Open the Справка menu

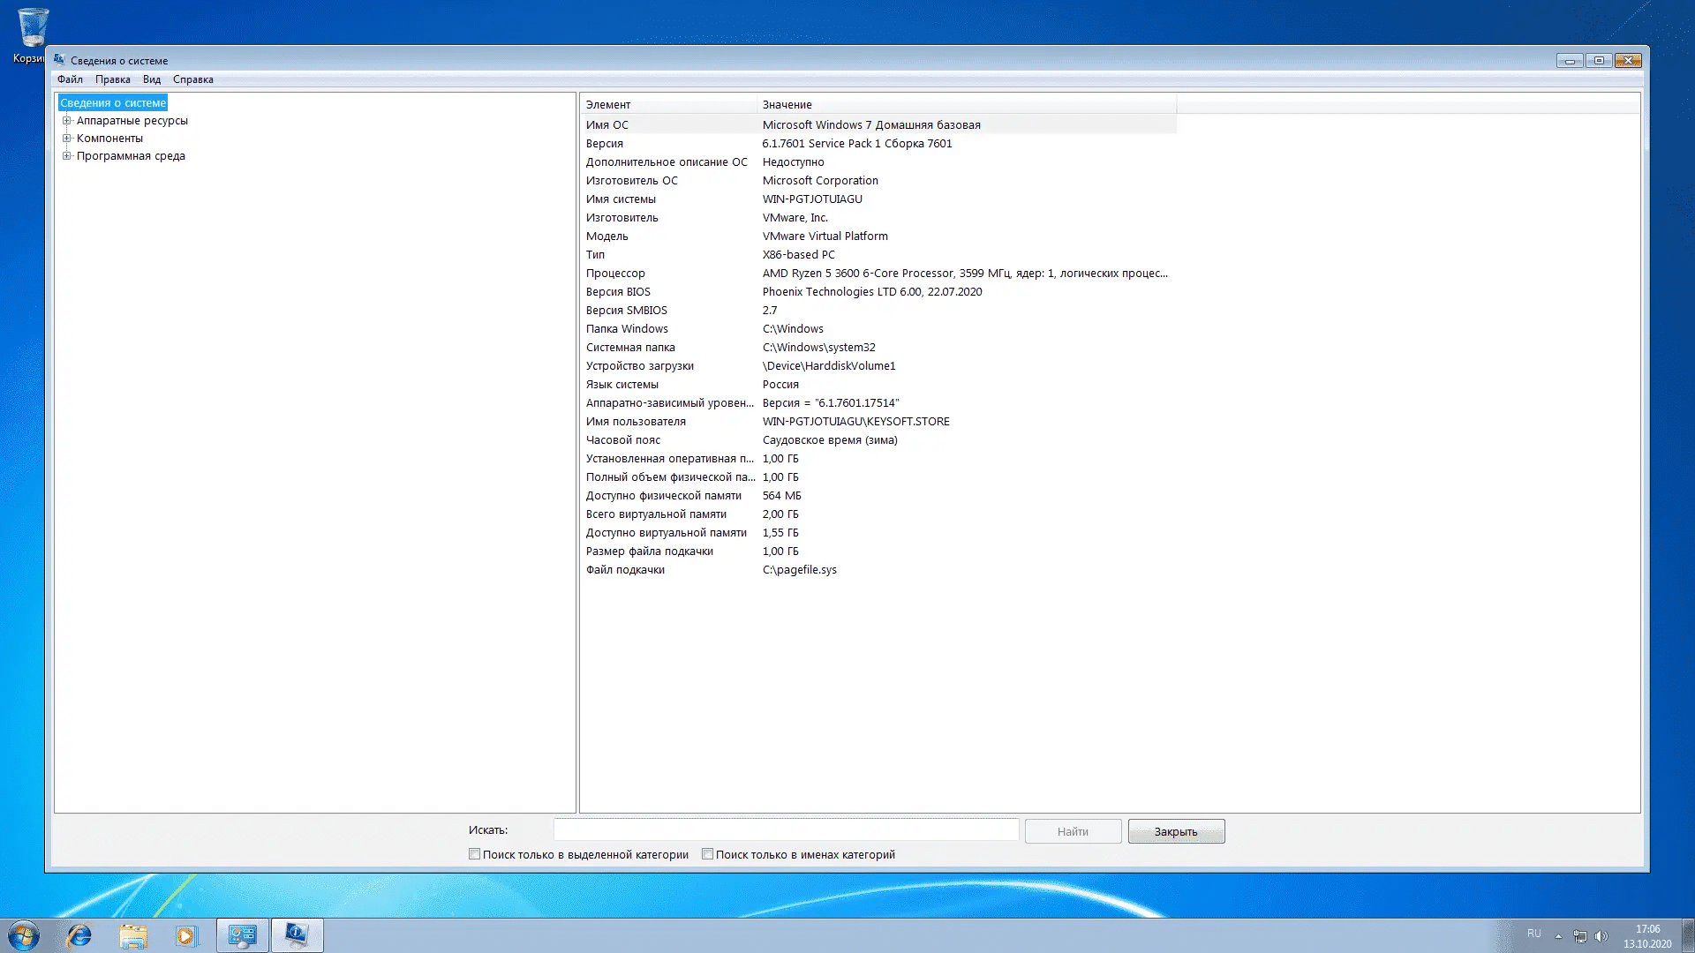(192, 79)
